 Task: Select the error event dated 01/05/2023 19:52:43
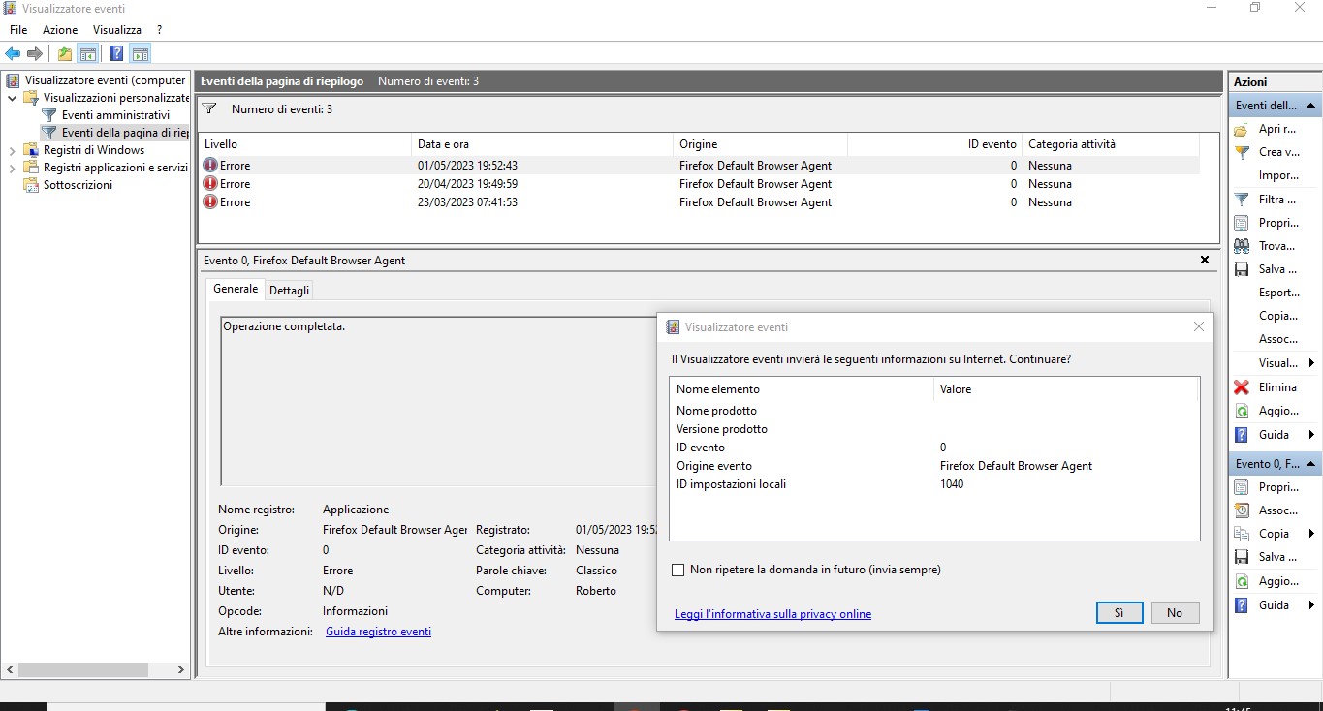(x=699, y=166)
